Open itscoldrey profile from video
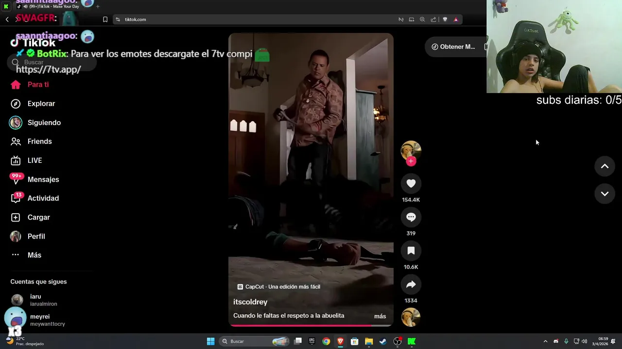 pyautogui.click(x=250, y=302)
